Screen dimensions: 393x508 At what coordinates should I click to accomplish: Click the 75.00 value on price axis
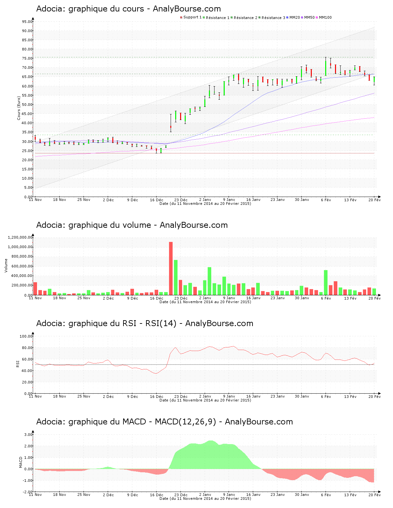27,58
